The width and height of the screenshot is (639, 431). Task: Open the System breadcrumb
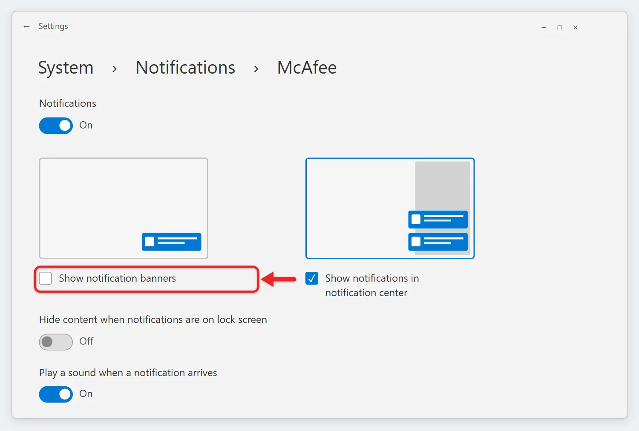click(66, 68)
